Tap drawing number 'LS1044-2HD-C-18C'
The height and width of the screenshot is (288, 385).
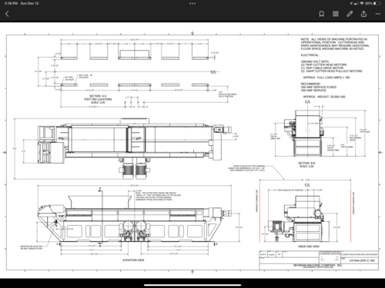[362, 260]
